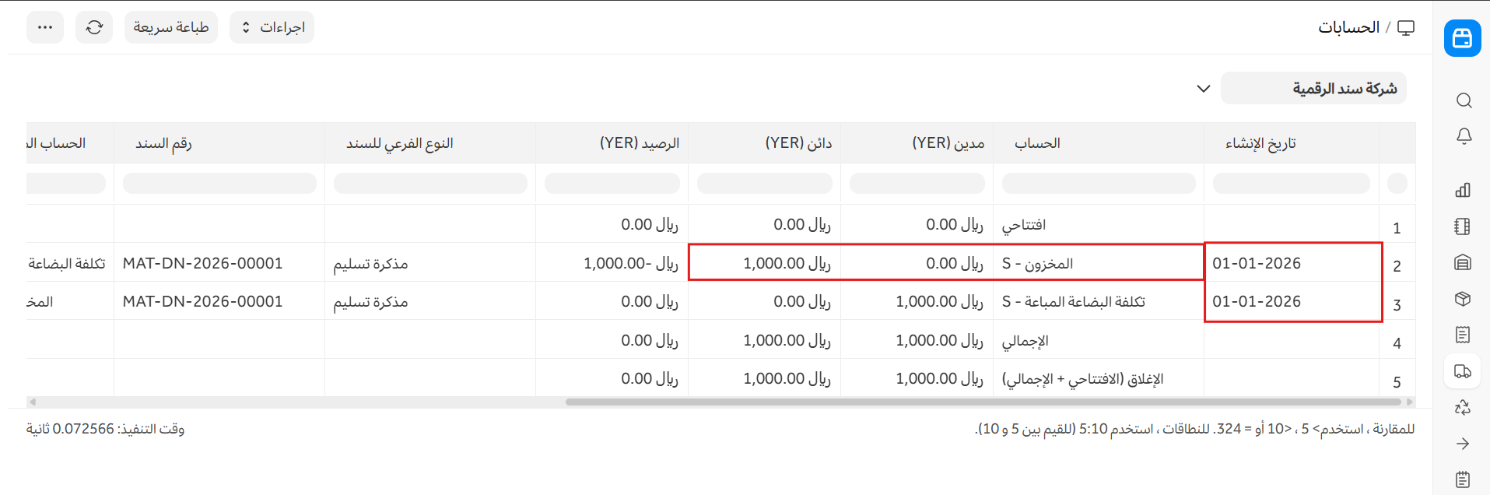The width and height of the screenshot is (1490, 495).
Task: Click the first MAT-DN-2026-00001 voucher cell
Action: [x=203, y=263]
